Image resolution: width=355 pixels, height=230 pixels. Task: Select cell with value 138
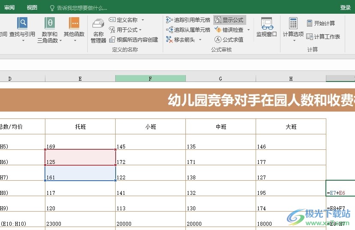pyautogui.click(x=221, y=173)
